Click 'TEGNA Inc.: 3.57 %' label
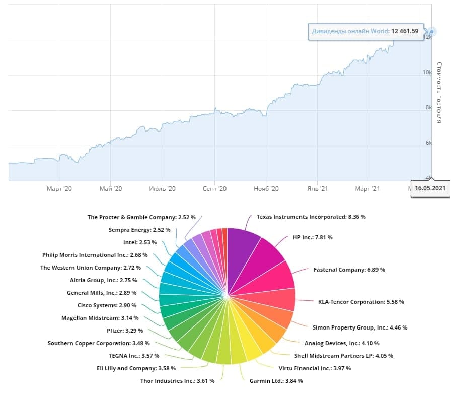 (x=134, y=356)
